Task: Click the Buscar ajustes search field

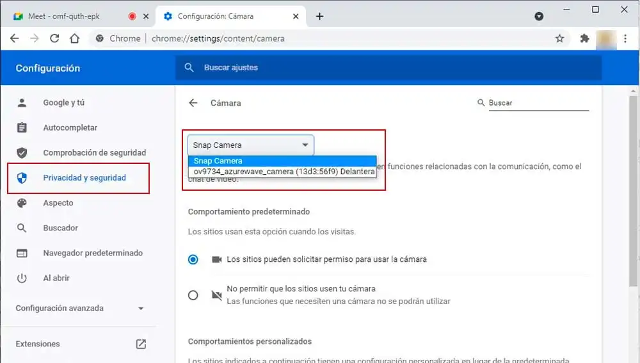Action: coord(388,67)
